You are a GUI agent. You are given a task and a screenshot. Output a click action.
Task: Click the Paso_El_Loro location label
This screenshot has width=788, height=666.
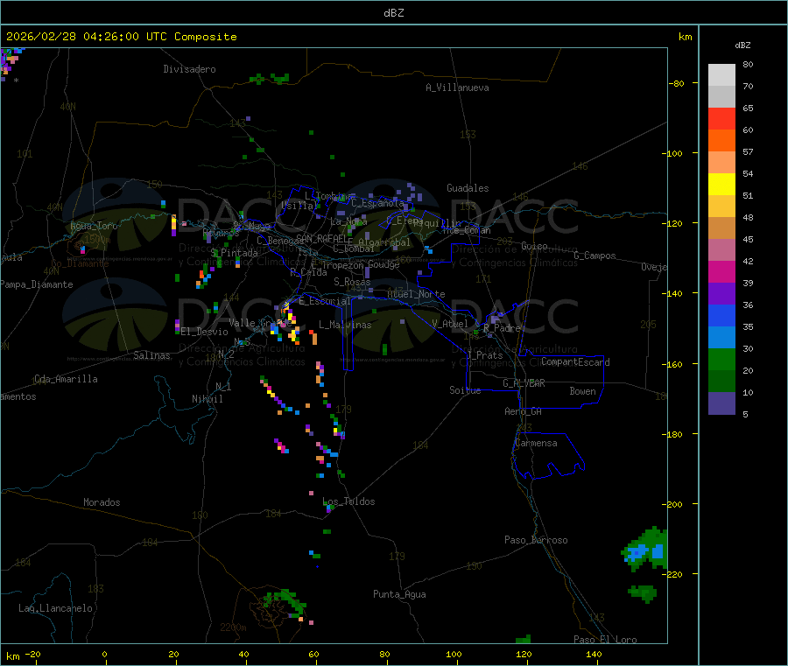tap(605, 640)
